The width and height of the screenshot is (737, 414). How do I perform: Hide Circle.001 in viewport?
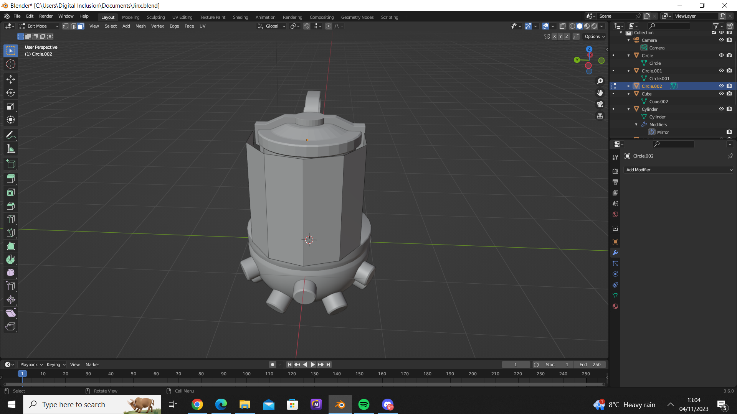coord(721,71)
